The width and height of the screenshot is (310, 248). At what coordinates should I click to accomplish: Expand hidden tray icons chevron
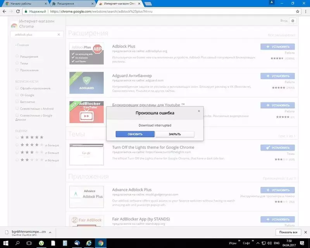point(258,243)
